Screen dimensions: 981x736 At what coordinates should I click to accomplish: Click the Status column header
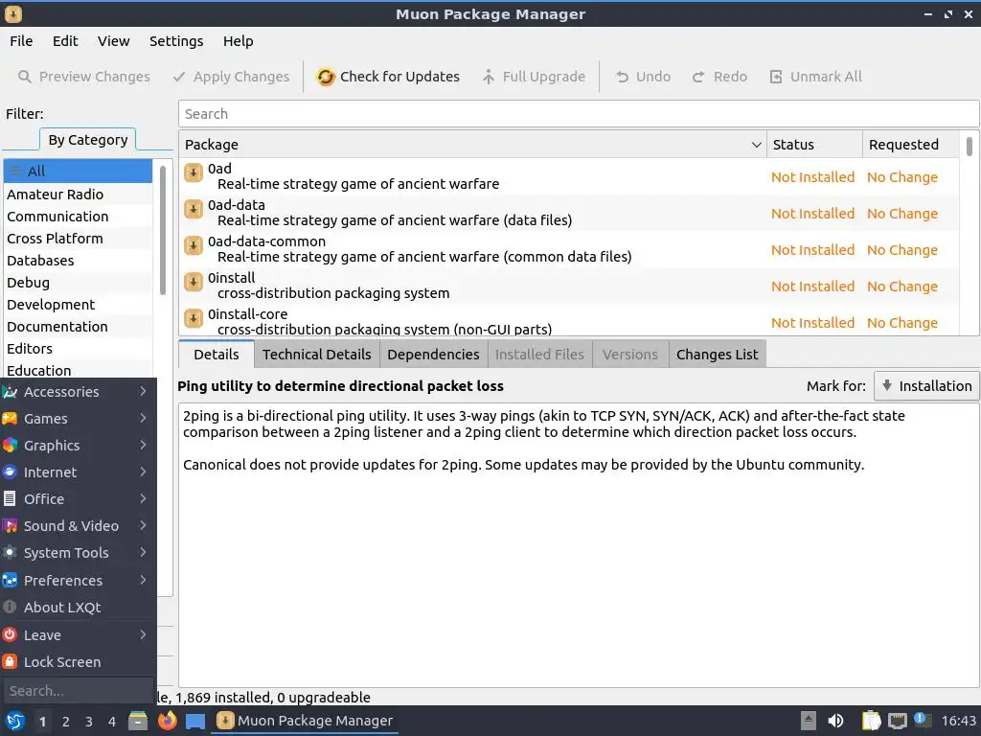point(814,145)
